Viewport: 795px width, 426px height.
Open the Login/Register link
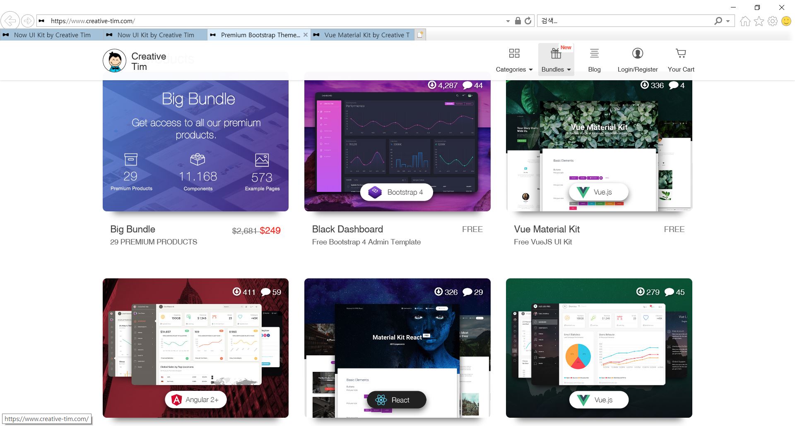638,69
